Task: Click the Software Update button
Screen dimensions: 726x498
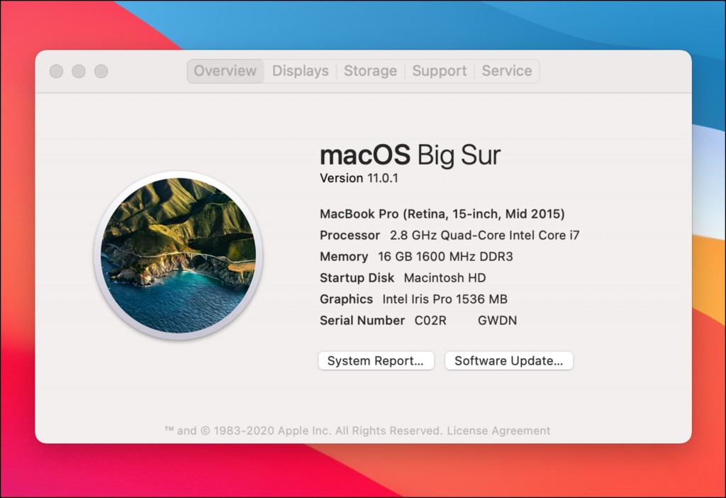Action: pos(509,361)
